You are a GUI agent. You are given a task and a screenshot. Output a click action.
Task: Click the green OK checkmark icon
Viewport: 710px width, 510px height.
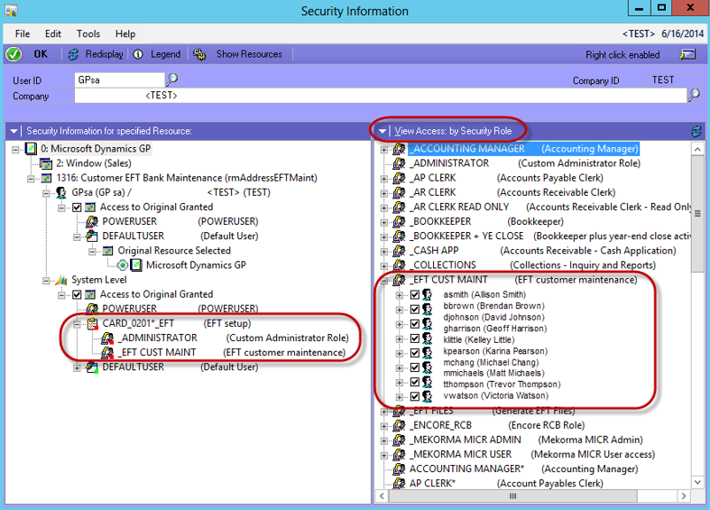pyautogui.click(x=14, y=54)
